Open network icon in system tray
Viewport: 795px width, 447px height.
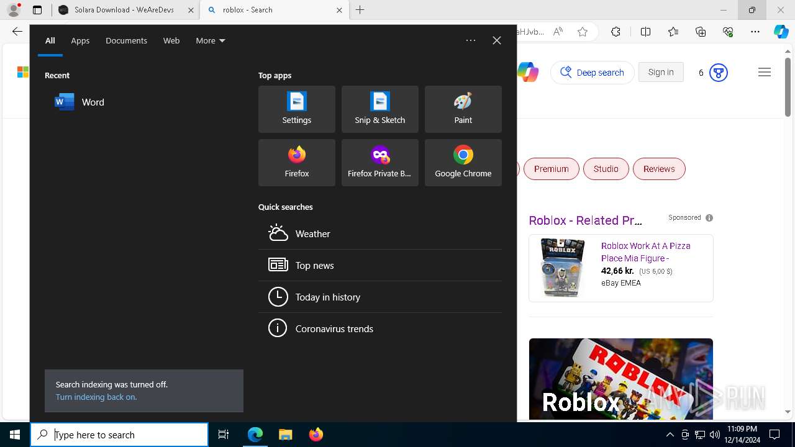700,435
